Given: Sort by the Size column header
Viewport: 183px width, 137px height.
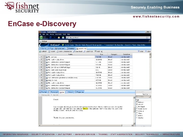Looking at the screenshot, I should pos(101,54).
